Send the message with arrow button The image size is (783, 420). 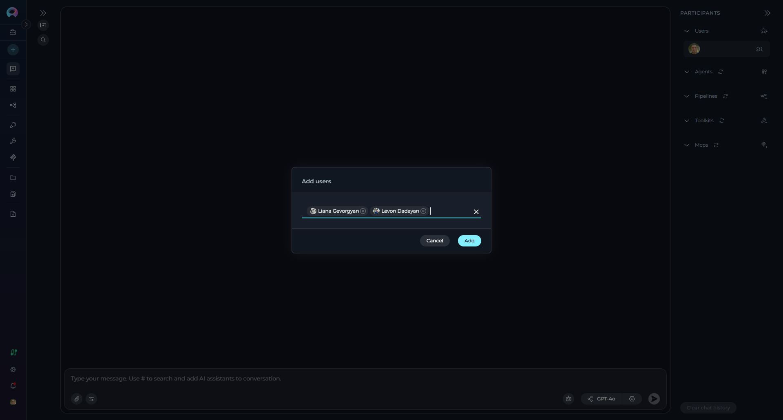tap(654, 399)
